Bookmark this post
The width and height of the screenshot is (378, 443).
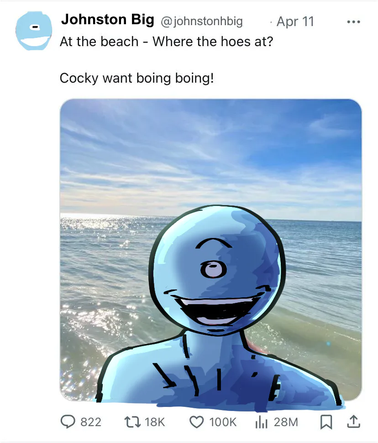326,422
